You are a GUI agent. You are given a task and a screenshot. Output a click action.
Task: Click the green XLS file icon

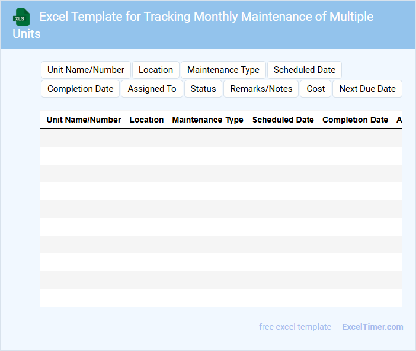click(22, 17)
